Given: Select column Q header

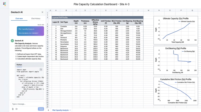Looking at the screenshot, I should 192,10.
